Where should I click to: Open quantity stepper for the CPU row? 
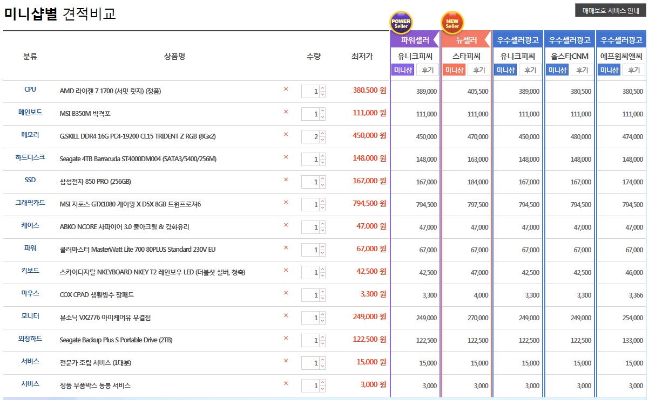point(314,91)
